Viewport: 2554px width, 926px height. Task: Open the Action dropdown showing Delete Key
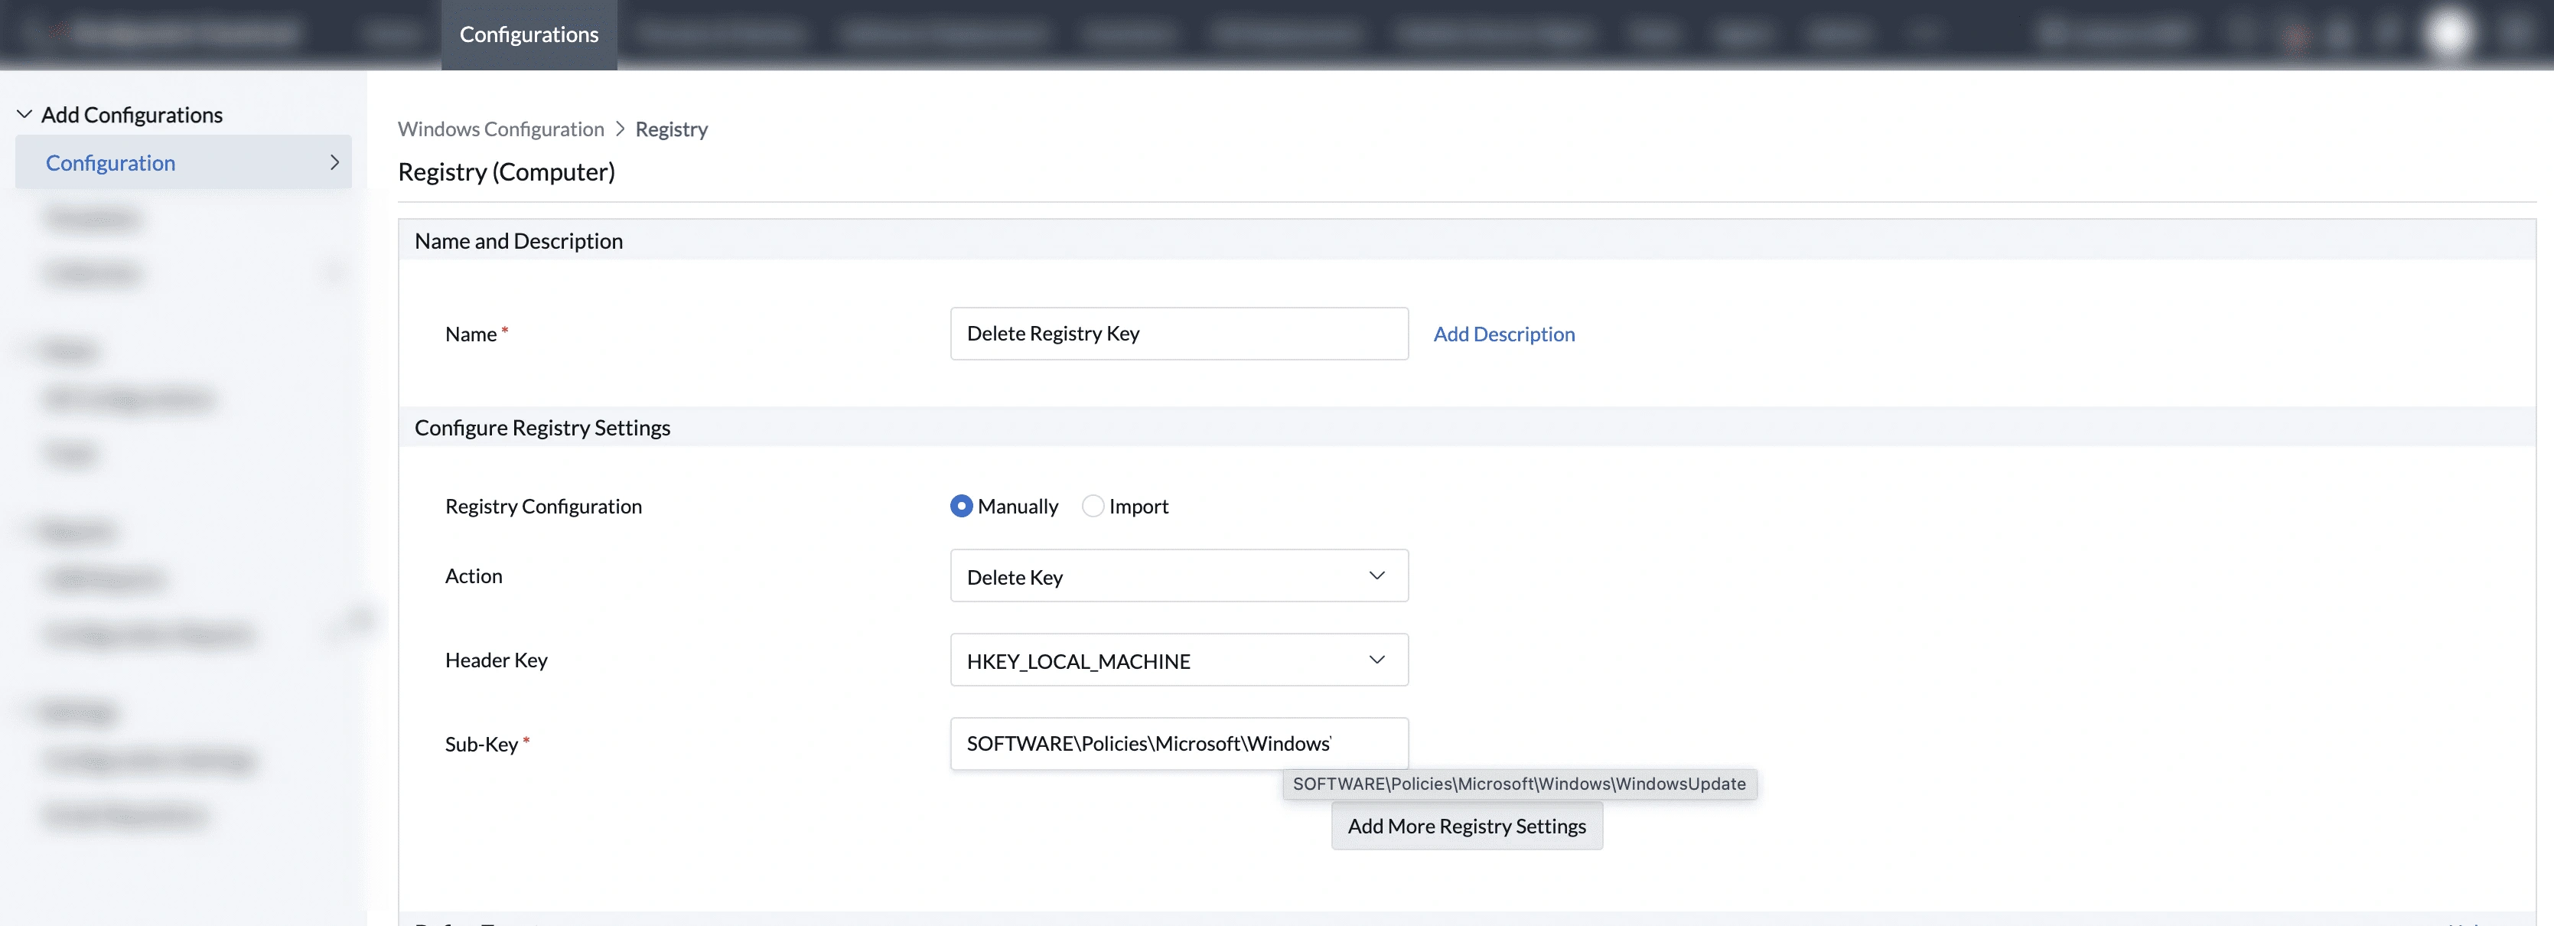(1179, 576)
